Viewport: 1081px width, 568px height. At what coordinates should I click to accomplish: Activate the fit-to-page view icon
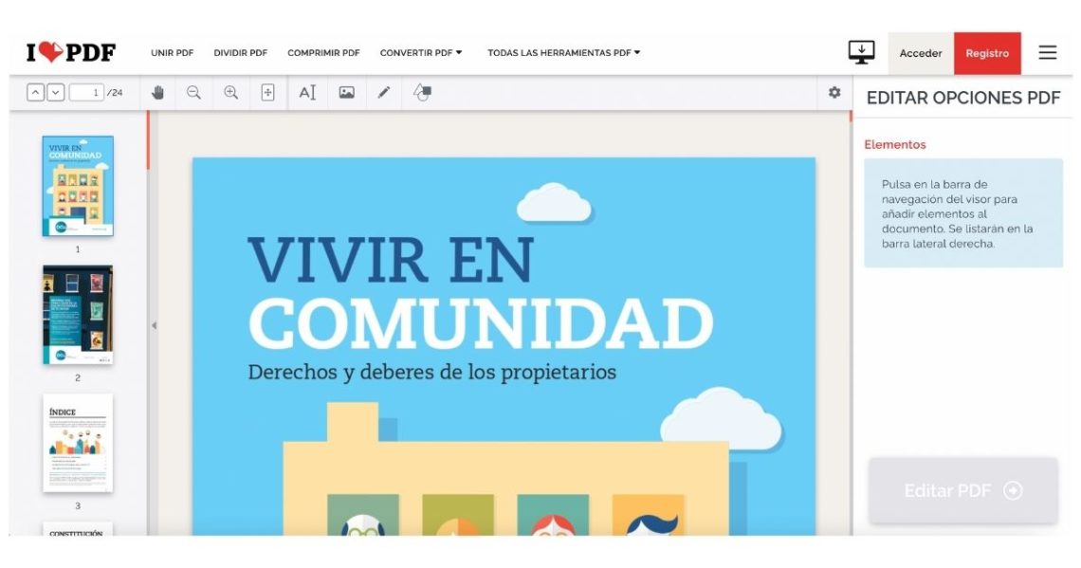pyautogui.click(x=266, y=92)
